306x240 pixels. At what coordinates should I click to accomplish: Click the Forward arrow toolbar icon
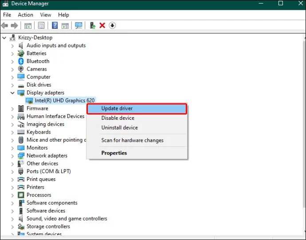14,25
